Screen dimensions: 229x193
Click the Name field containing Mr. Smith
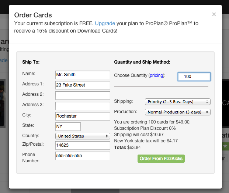(x=83, y=75)
